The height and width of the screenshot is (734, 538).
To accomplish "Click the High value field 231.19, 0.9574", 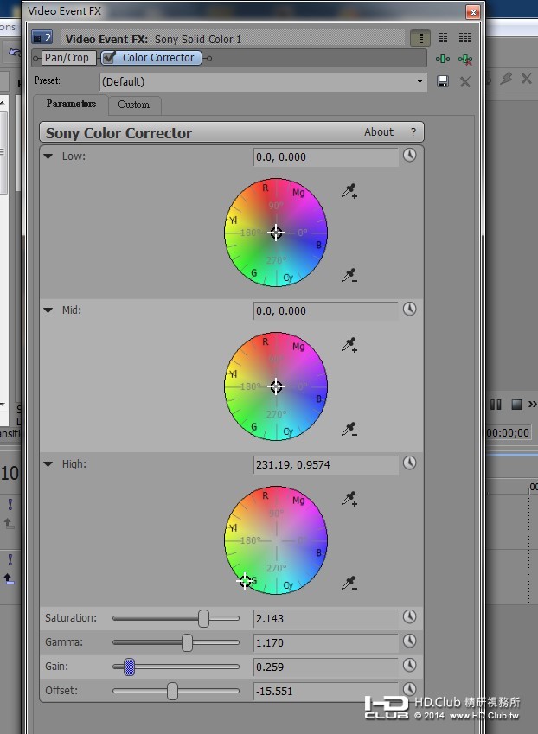I will click(x=326, y=465).
